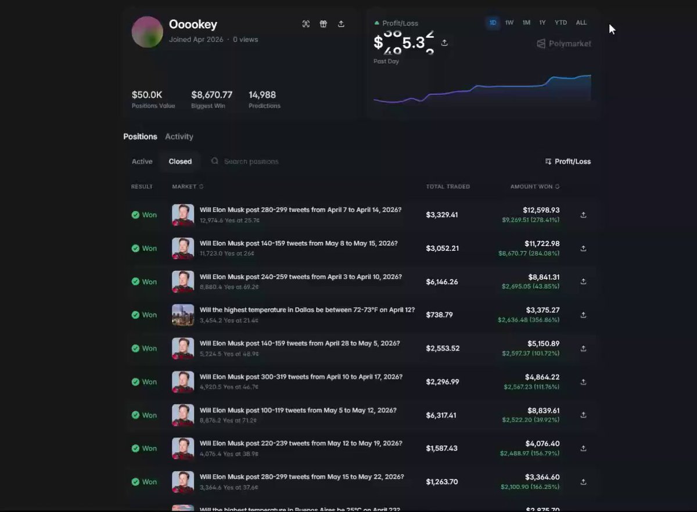Screen dimensions: 697x512
Task: Click the $4,076.40 amount won
Action: (542, 444)
